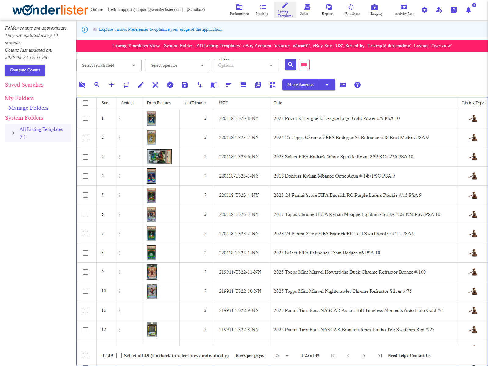
Task: Open the settings gear in header
Action: (425, 10)
